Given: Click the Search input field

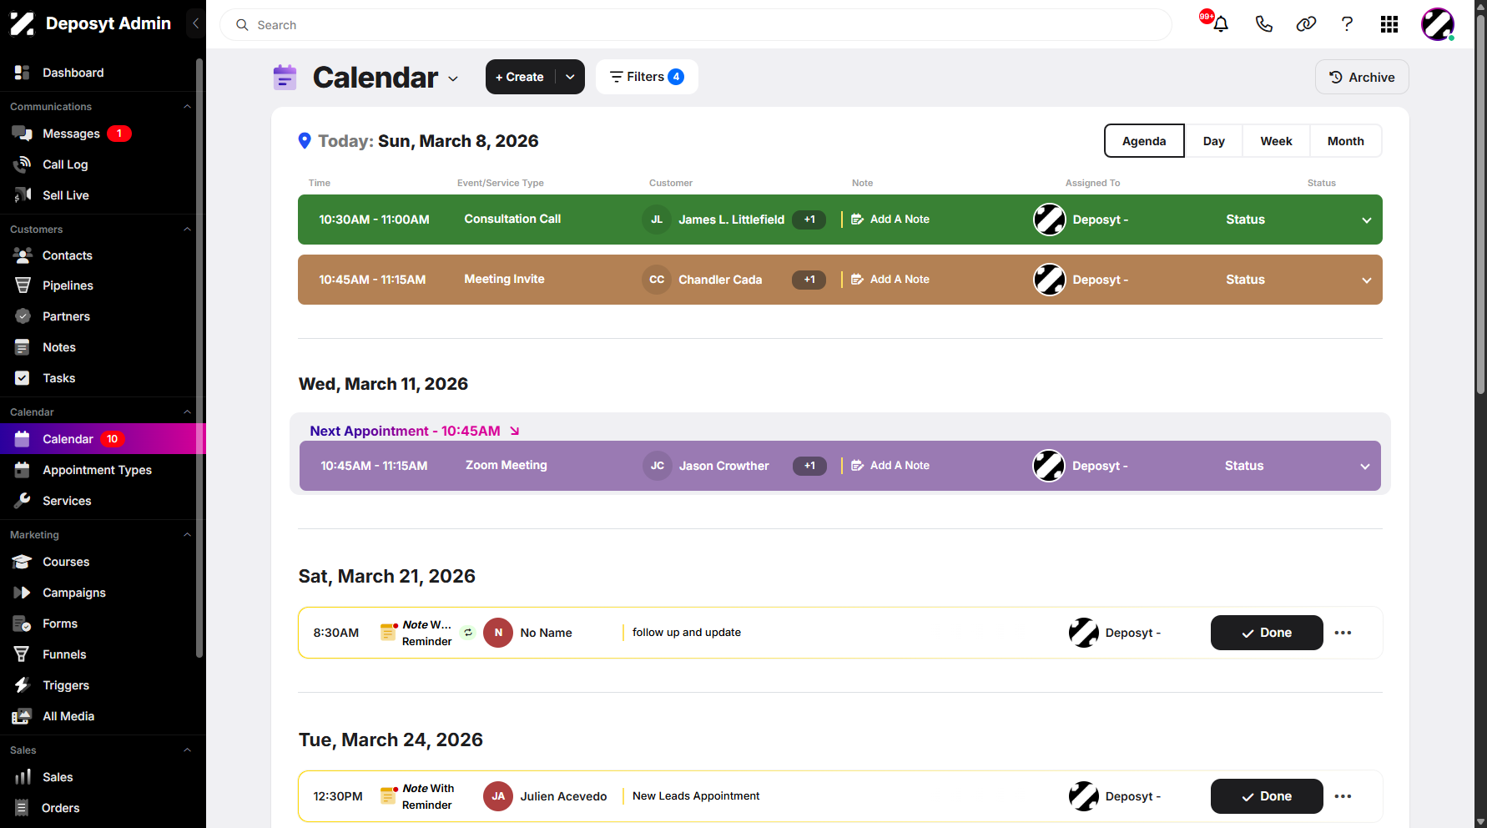Looking at the screenshot, I should (x=696, y=25).
